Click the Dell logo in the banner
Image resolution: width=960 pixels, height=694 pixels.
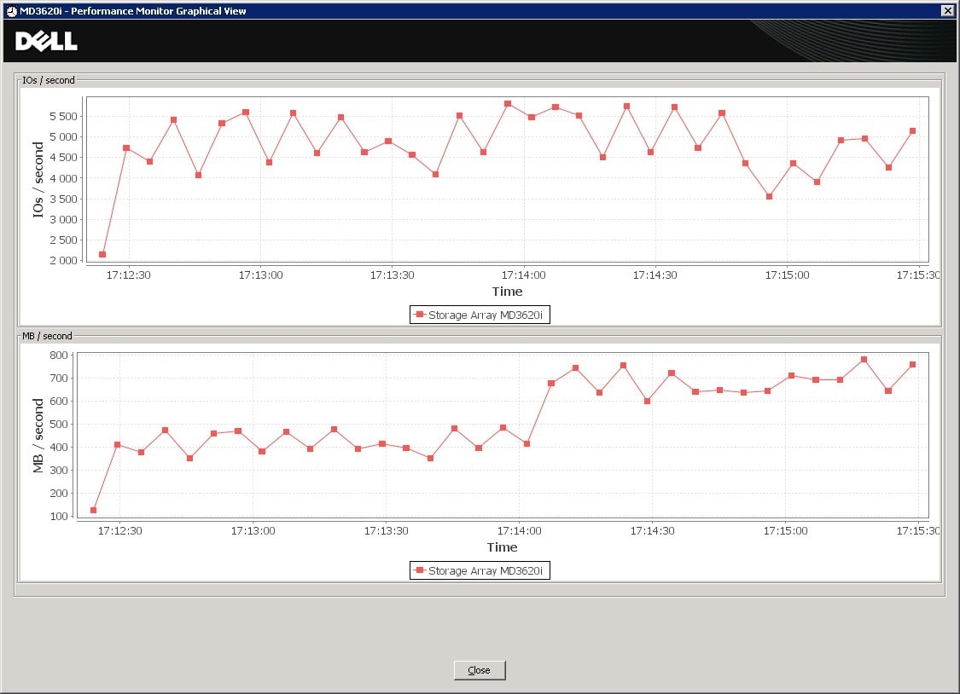(x=46, y=41)
